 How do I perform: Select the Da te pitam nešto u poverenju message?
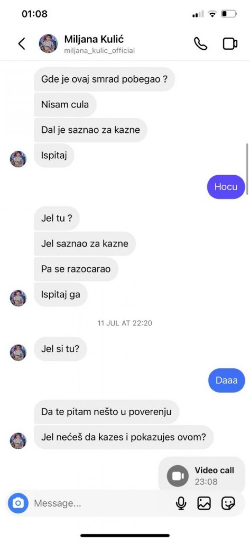click(x=106, y=412)
